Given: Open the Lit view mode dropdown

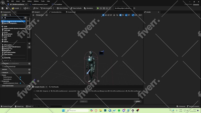Looking at the screenshot, I should pos(46,15).
